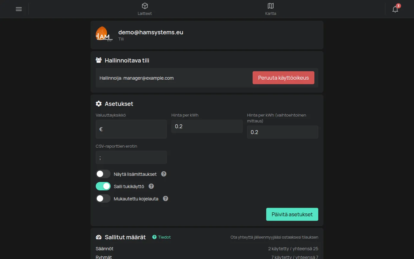Click the demo@hamsystems.eu account name

pos(151,32)
